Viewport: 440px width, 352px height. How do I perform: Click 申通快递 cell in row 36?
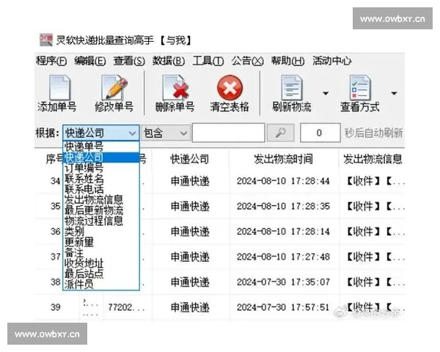[190, 232]
